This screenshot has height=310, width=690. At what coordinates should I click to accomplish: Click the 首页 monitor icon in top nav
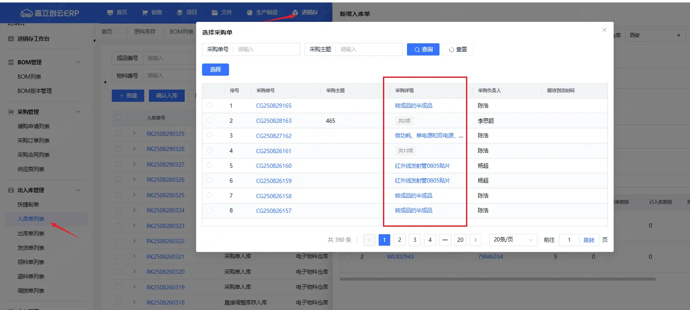110,13
